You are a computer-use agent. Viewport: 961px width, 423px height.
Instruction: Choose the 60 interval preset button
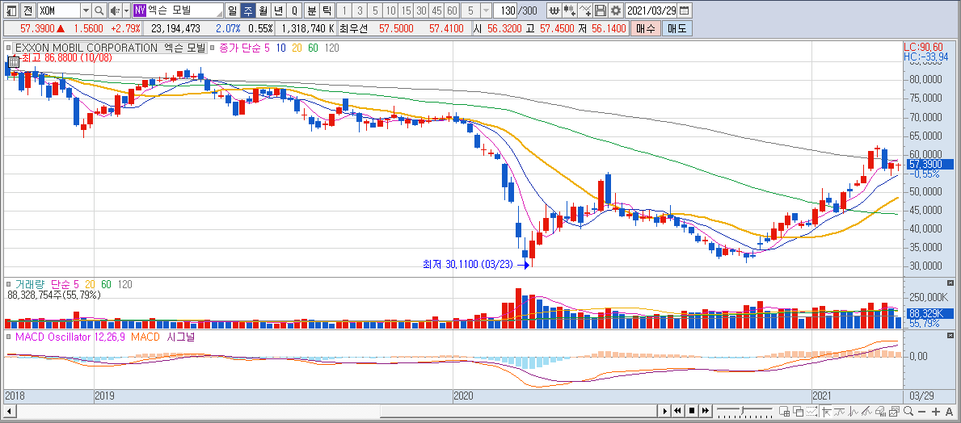click(452, 10)
